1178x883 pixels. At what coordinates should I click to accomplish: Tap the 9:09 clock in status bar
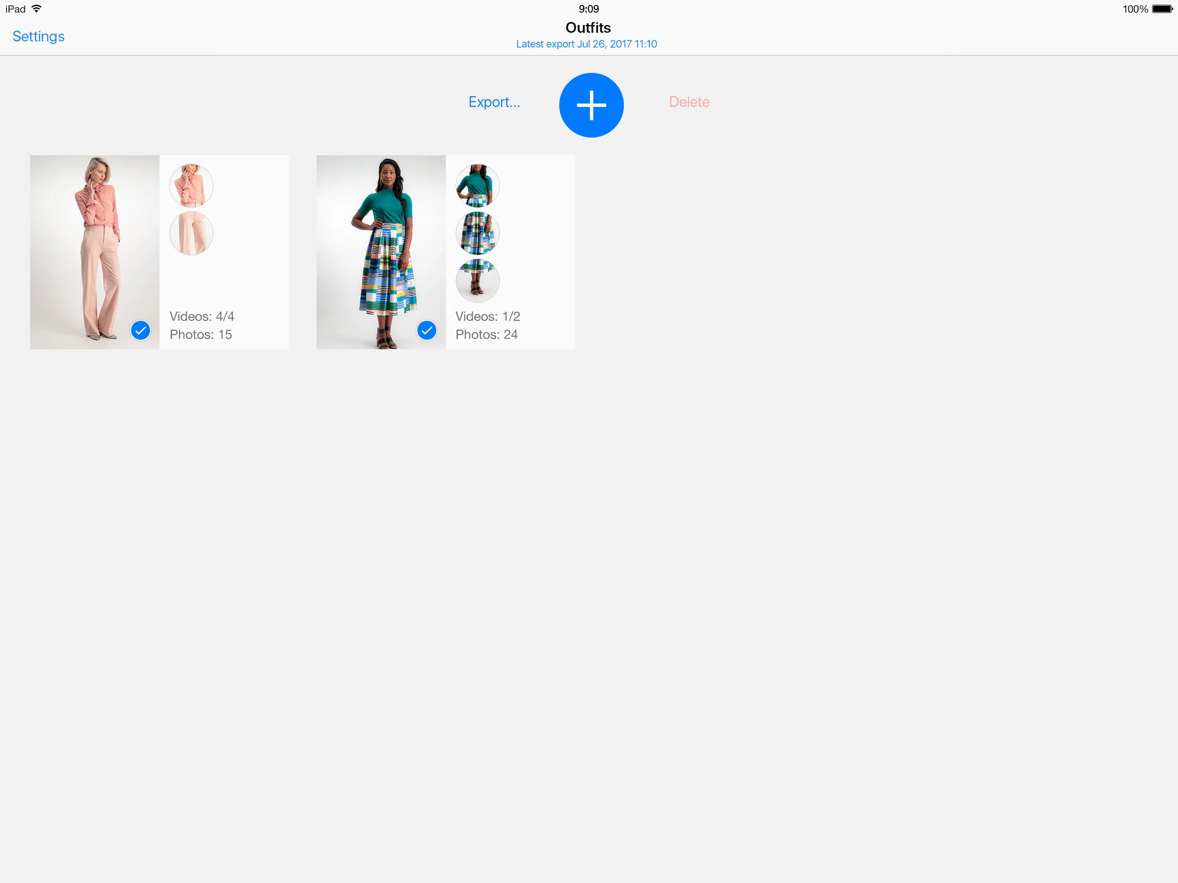pyautogui.click(x=589, y=9)
